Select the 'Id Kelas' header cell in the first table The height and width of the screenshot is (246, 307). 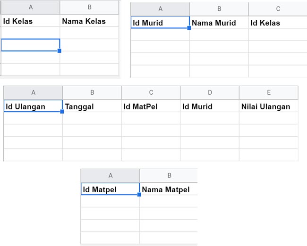(x=30, y=21)
